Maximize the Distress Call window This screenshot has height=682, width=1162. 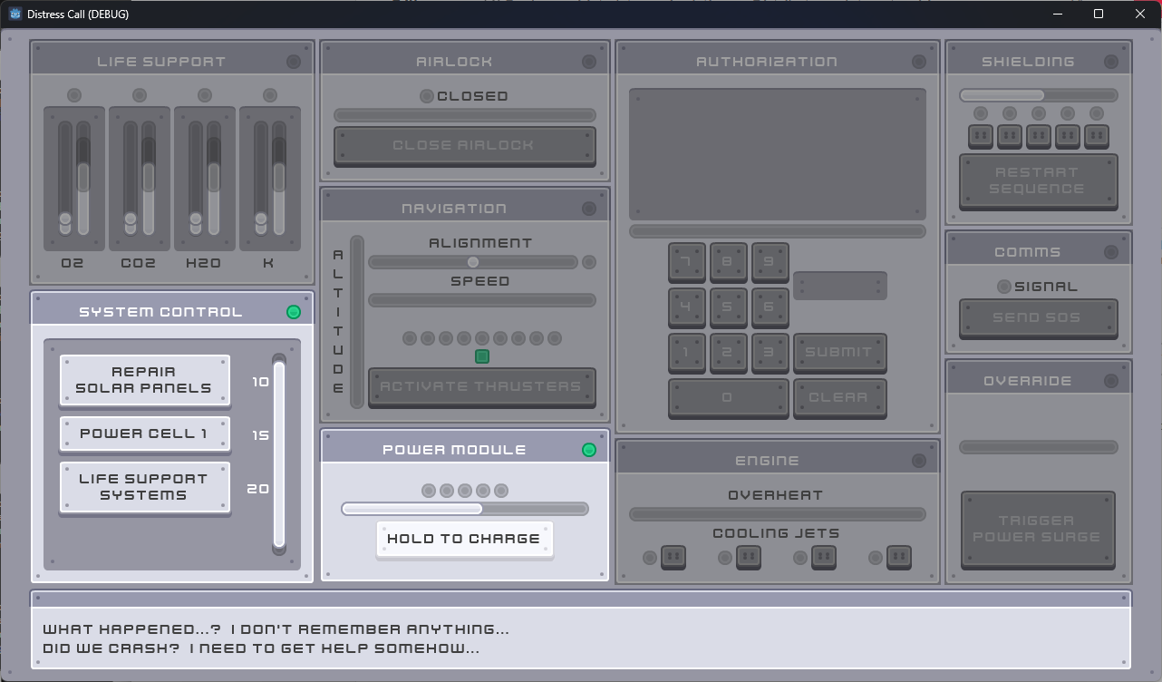[1099, 14]
